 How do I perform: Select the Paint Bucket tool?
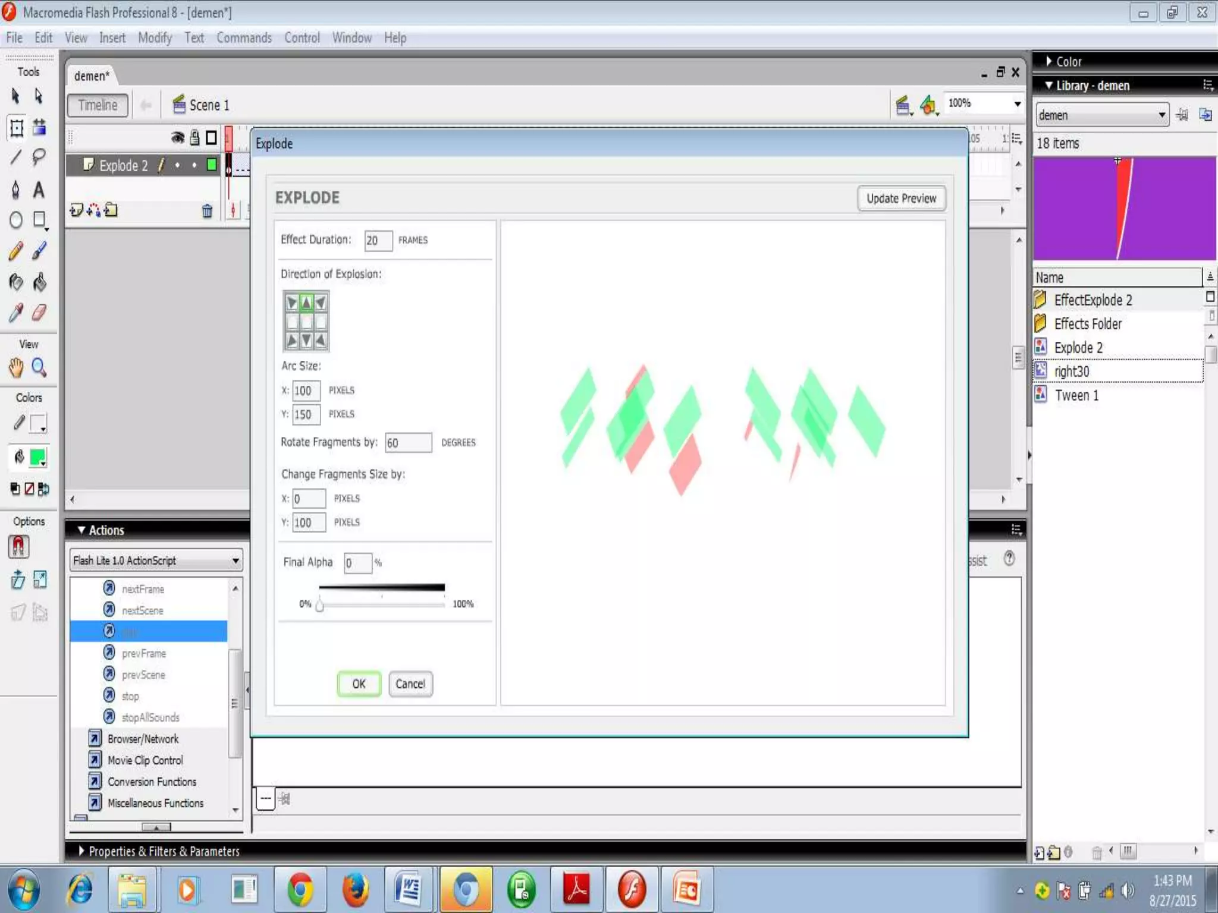tap(39, 282)
